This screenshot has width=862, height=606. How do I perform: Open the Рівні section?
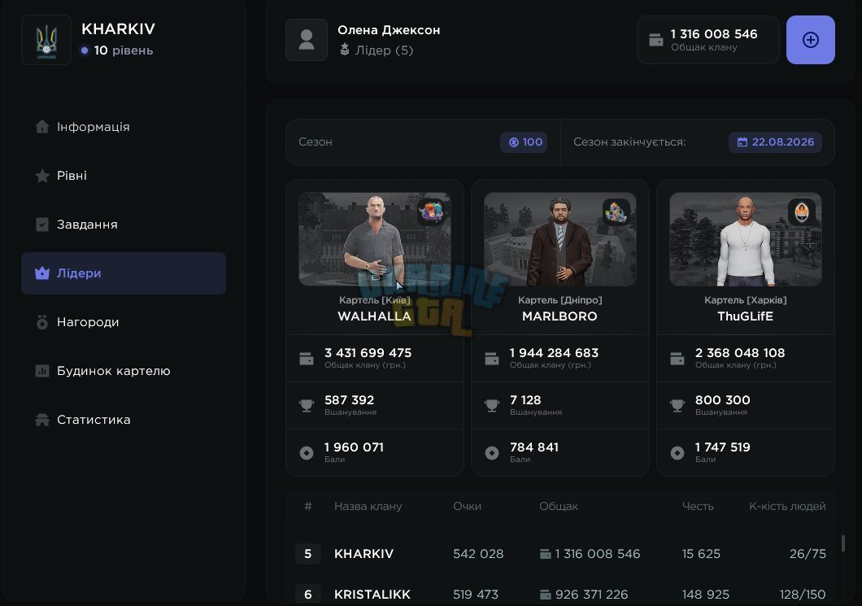[124, 176]
